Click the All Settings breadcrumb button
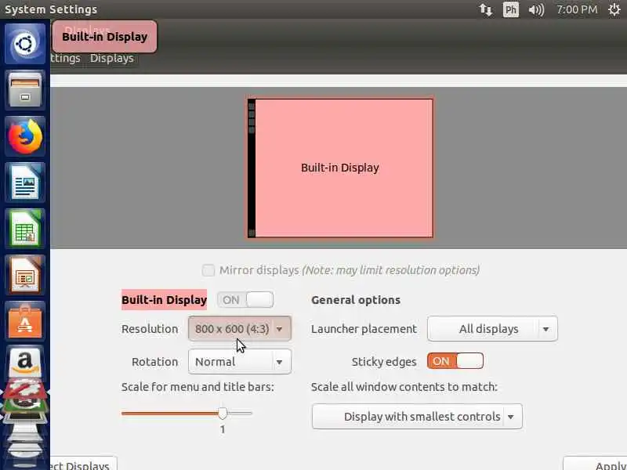627x470 pixels. 66,58
